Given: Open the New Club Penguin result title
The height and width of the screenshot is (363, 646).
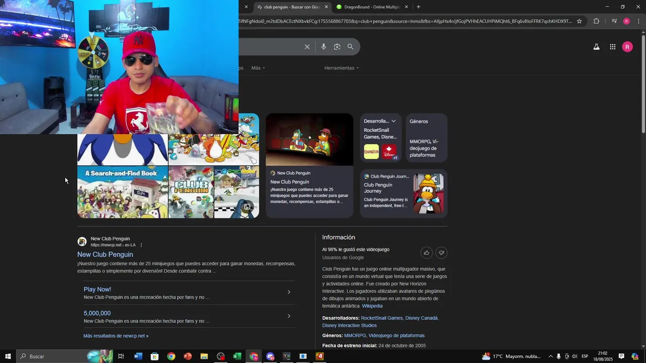Looking at the screenshot, I should click(105, 255).
